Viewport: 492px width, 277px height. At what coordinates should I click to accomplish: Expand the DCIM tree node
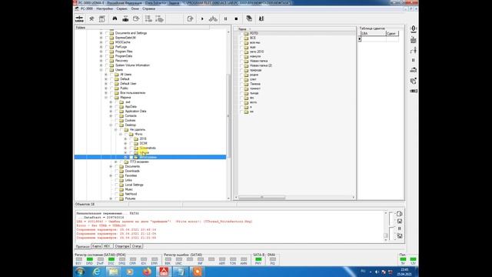coord(125,144)
